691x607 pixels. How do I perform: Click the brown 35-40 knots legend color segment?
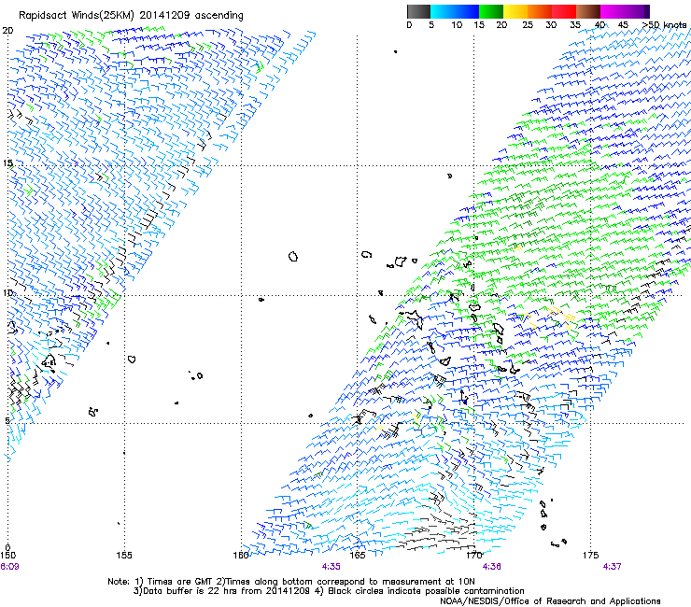pos(588,11)
